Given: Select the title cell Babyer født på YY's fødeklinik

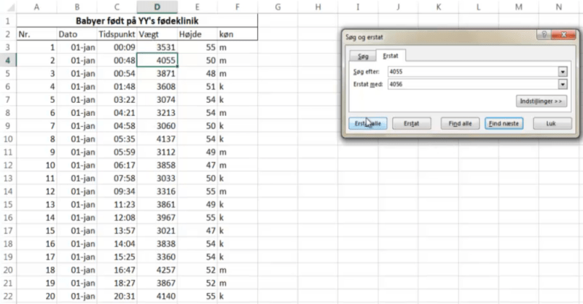Looking at the screenshot, I should click(x=137, y=20).
